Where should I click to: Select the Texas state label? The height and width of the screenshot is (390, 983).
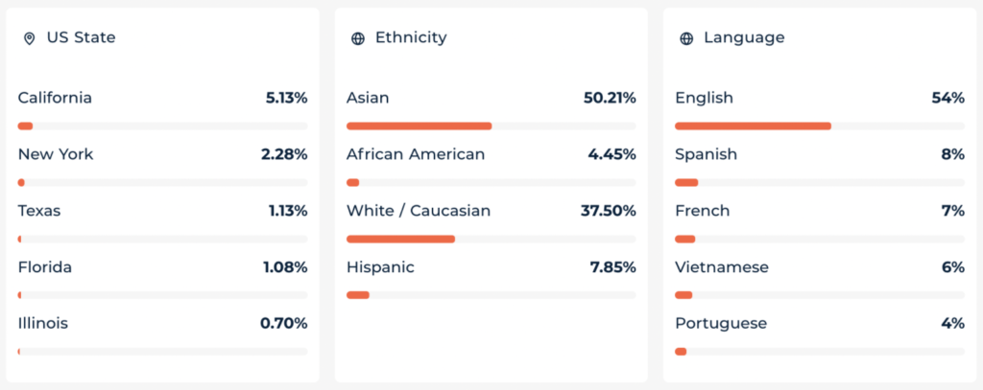point(39,211)
